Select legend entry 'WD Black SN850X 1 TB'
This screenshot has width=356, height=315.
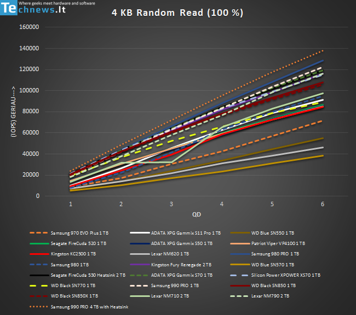point(64,296)
